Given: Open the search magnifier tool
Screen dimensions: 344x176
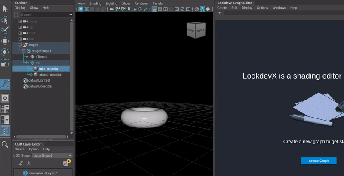Looking at the screenshot, I should pyautogui.click(x=5, y=144).
